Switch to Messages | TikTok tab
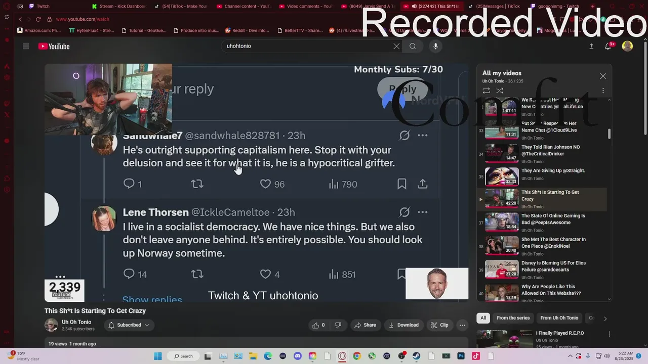648x364 pixels. point(494,6)
